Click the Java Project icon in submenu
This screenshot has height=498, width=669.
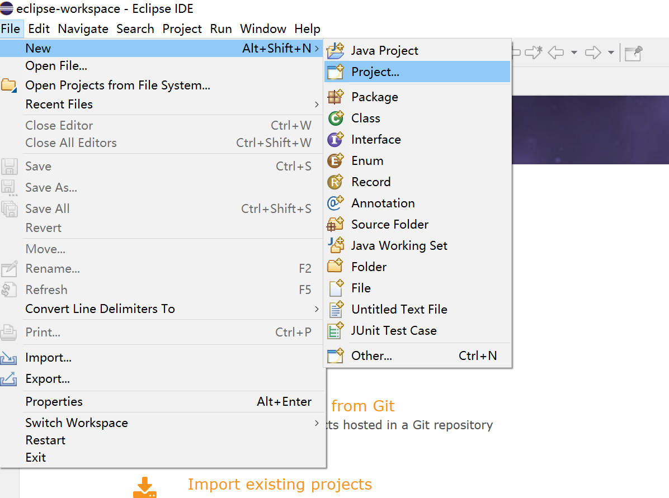pyautogui.click(x=336, y=50)
